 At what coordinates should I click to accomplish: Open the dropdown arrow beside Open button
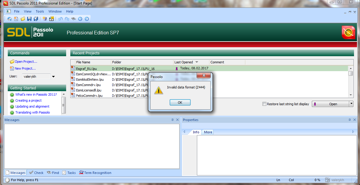point(351,104)
